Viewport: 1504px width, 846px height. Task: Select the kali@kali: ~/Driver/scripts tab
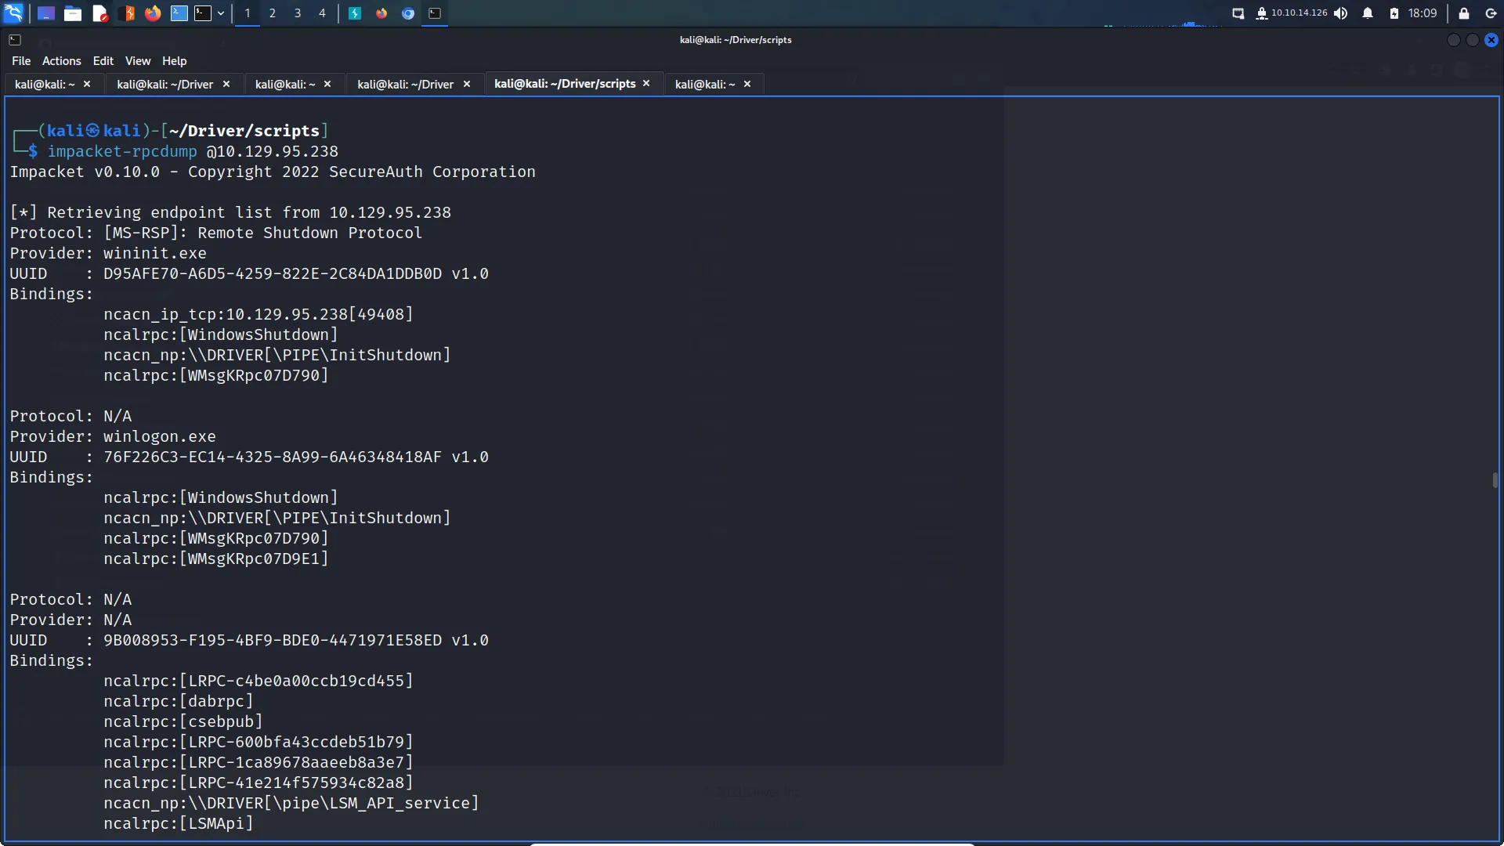click(x=565, y=83)
